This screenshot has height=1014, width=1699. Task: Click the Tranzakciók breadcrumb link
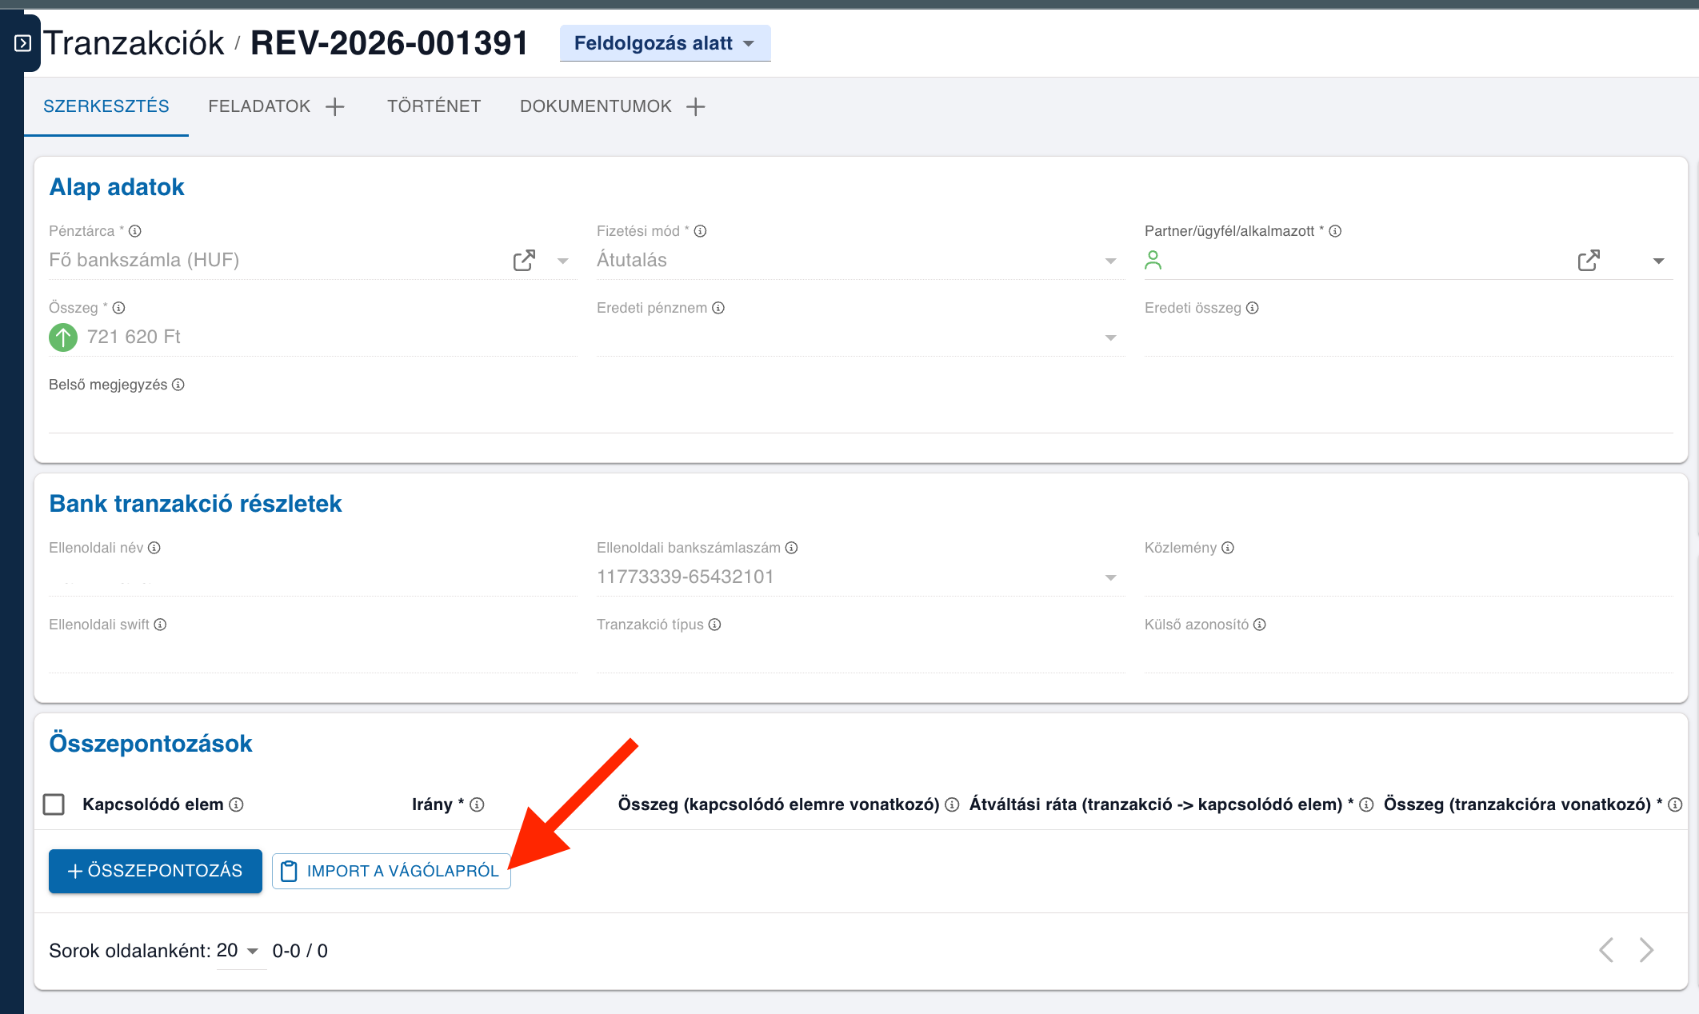point(134,43)
